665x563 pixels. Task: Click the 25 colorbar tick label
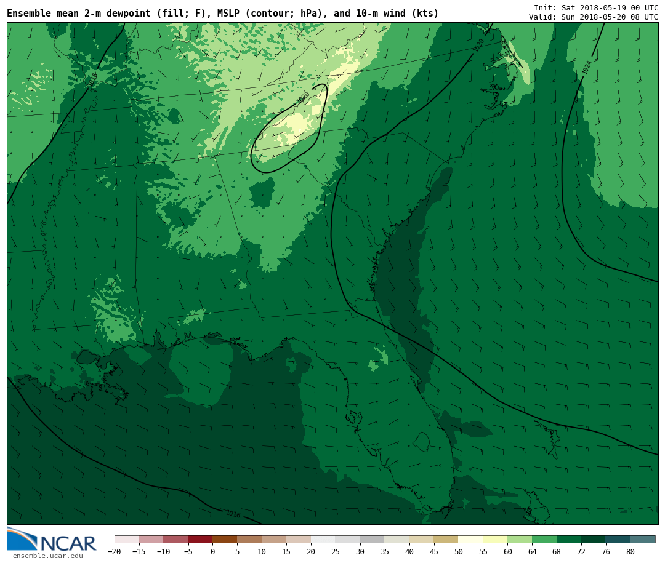coord(336,551)
